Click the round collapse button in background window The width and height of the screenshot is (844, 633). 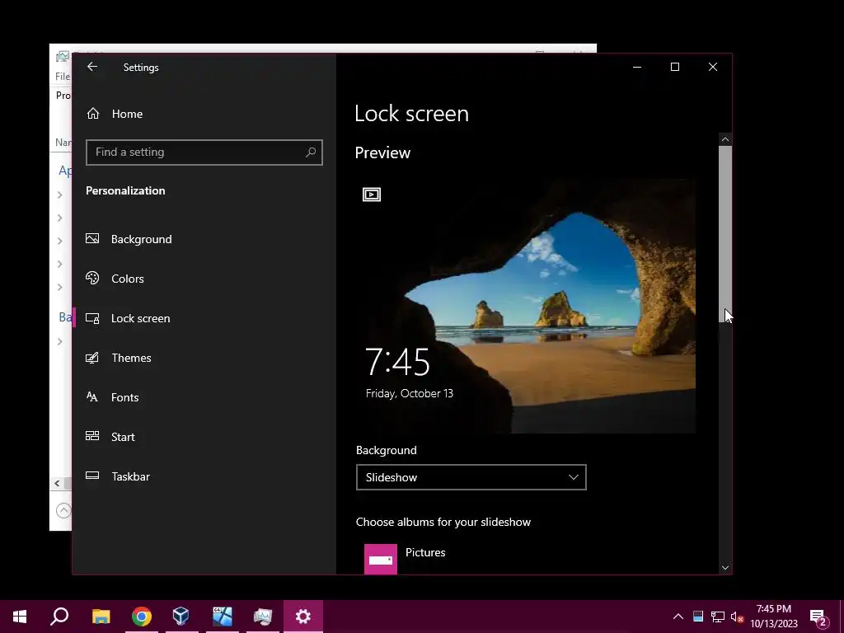coord(63,509)
